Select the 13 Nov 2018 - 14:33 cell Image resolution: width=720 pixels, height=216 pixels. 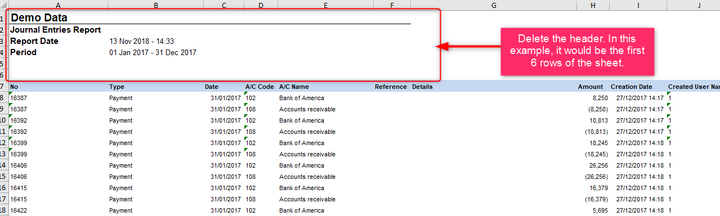click(x=141, y=42)
